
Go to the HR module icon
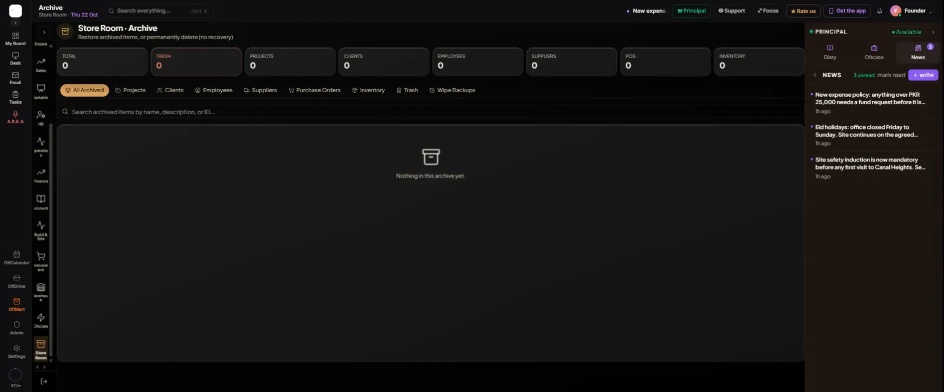pyautogui.click(x=41, y=118)
